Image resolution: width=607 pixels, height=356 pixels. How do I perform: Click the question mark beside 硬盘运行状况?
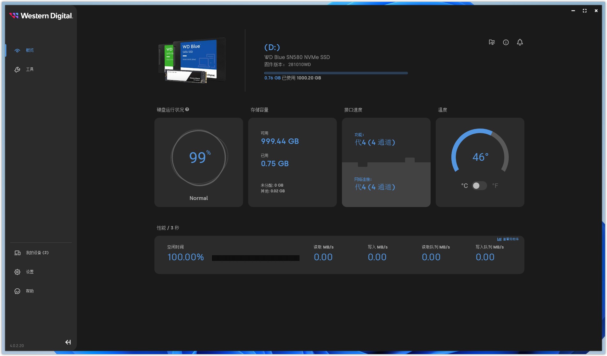coord(187,109)
